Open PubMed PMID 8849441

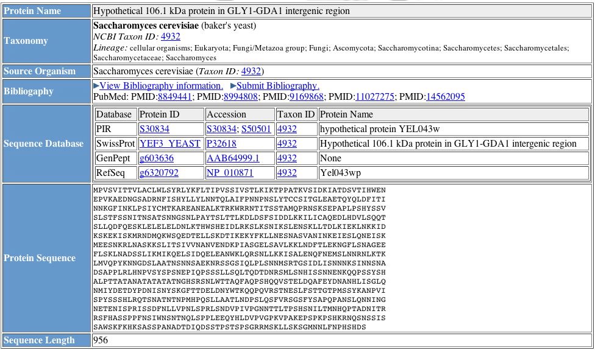tap(175, 97)
